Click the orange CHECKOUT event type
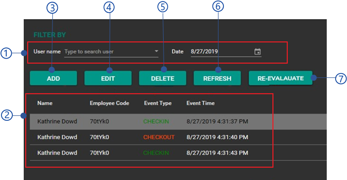 click(x=159, y=137)
